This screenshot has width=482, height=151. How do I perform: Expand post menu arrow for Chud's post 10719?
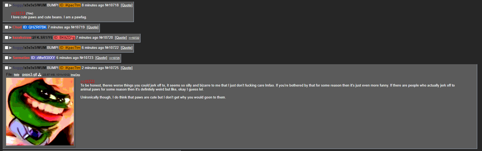tap(10, 27)
